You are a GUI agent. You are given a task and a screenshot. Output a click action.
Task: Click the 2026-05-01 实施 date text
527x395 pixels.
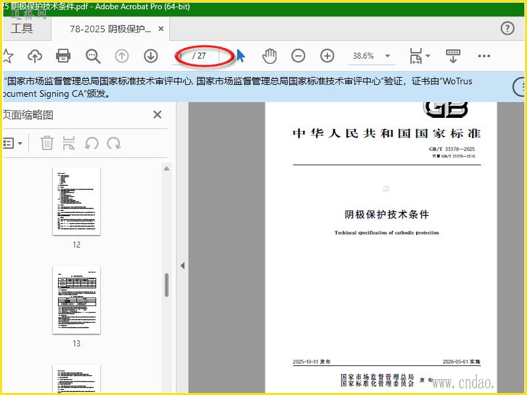462,361
